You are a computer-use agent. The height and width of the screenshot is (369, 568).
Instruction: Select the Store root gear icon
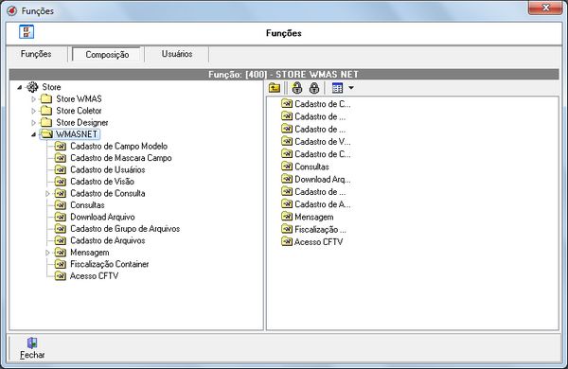pos(32,87)
